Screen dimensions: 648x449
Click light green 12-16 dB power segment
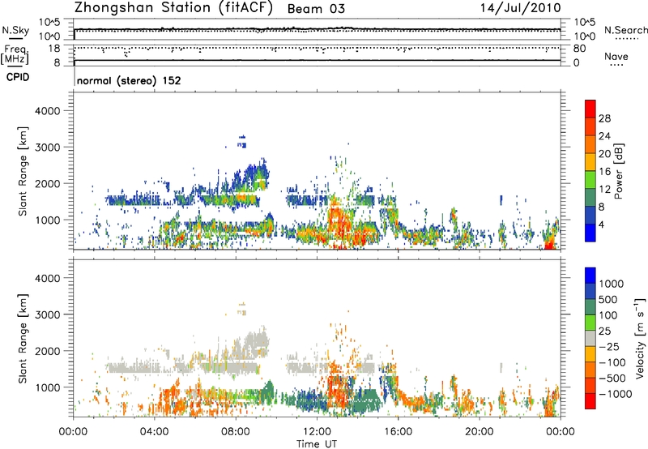click(590, 180)
